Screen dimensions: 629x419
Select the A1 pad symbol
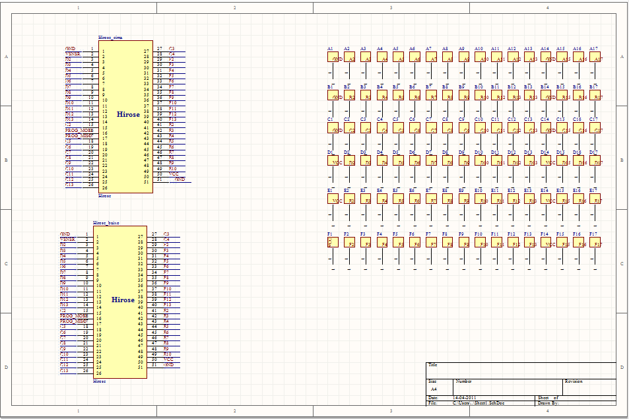click(333, 57)
